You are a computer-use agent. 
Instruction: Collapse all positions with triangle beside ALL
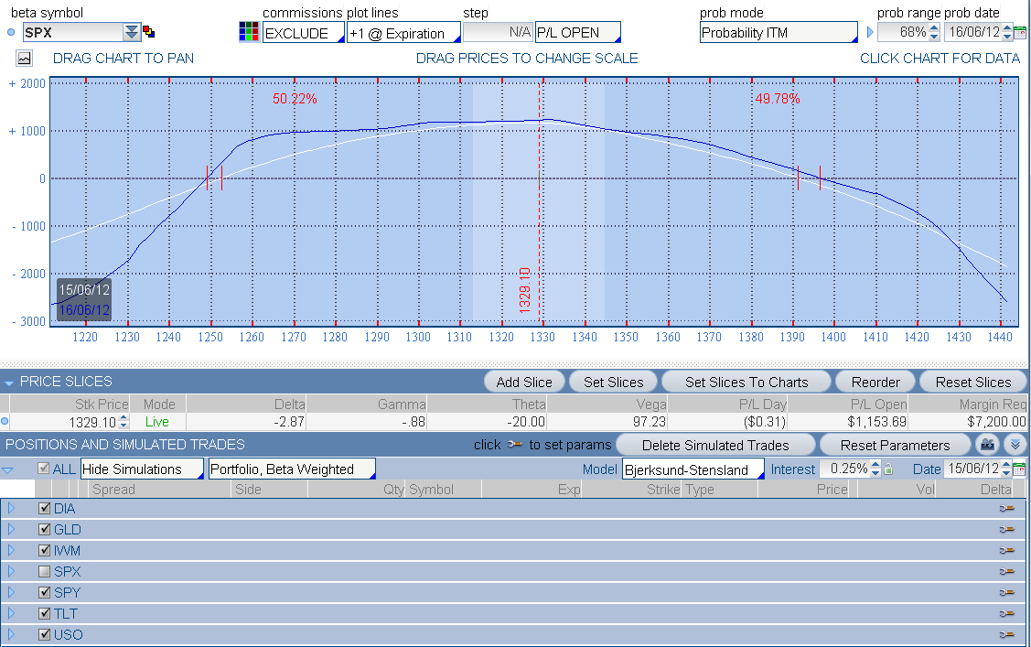pyautogui.click(x=8, y=470)
